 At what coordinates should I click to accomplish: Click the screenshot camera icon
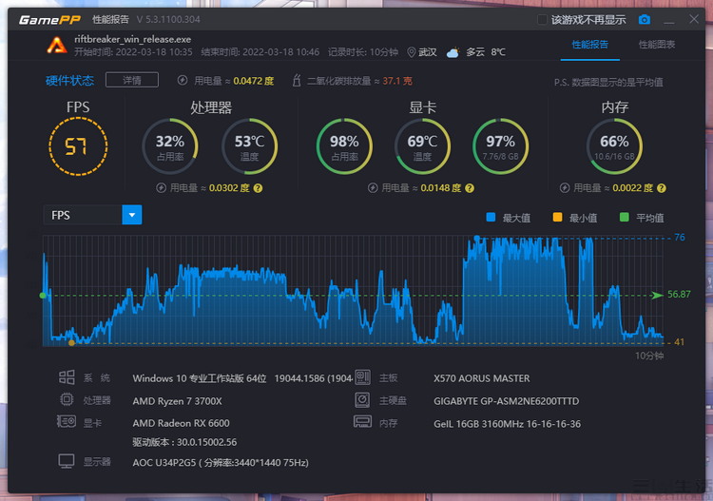[x=645, y=20]
